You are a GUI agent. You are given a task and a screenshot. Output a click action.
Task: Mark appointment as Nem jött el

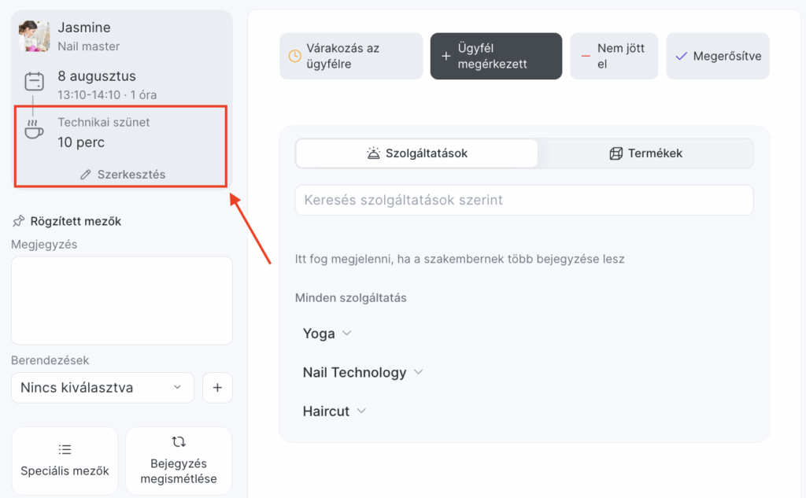click(x=614, y=56)
